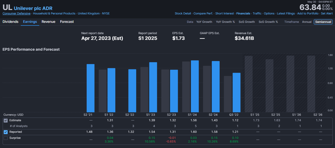The width and height of the screenshot is (335, 148).
Task: Click the 8.69% surprise value
Action: tap(234, 141)
